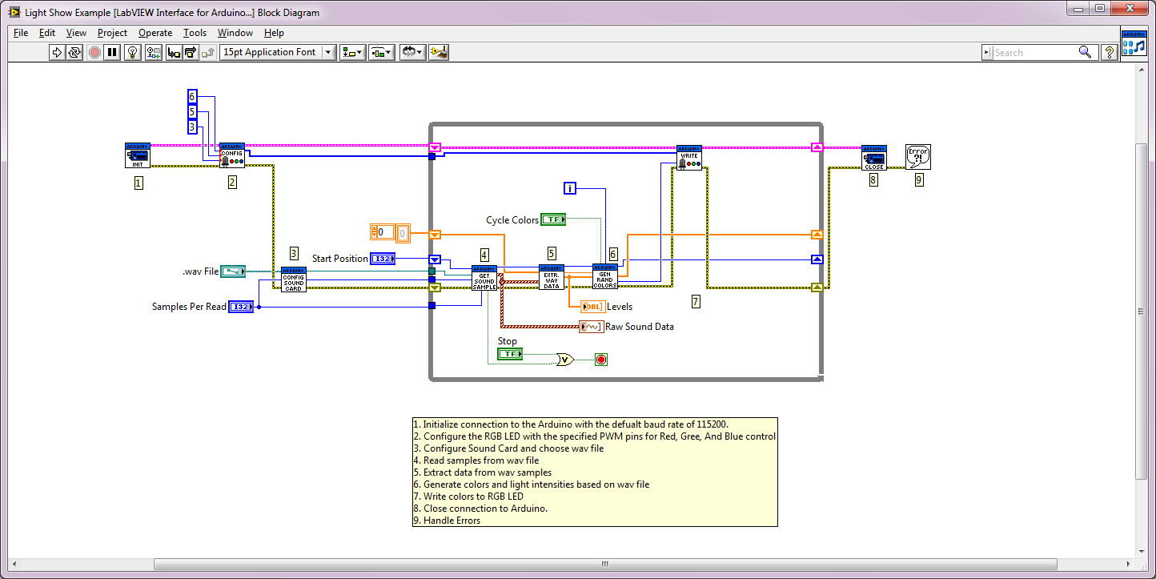The width and height of the screenshot is (1156, 579).
Task: Click the Raw Sound Data waveform terminal
Action: (592, 327)
